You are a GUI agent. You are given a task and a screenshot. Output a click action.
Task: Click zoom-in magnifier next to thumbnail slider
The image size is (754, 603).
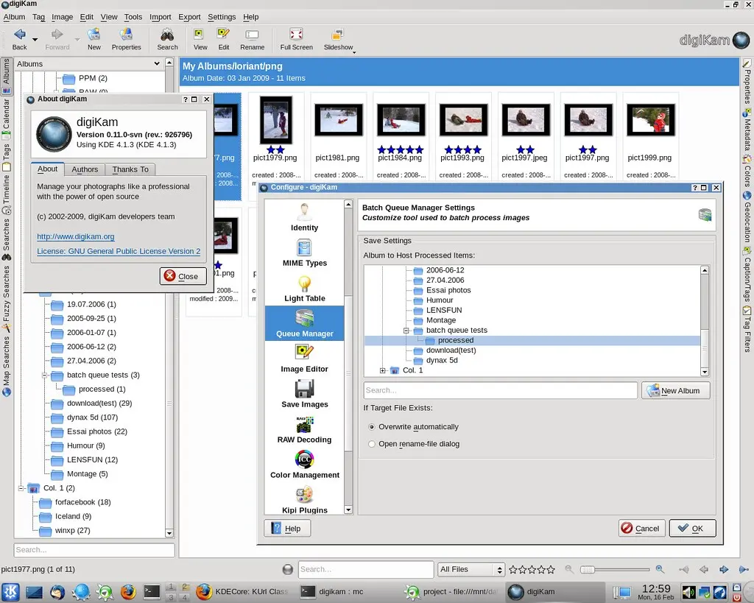pos(660,569)
